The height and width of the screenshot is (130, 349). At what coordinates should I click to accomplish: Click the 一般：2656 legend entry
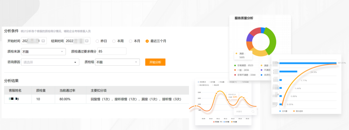(x=242, y=70)
